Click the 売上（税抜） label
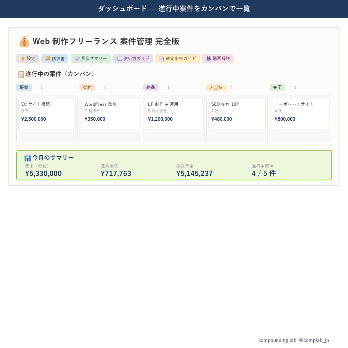 37,166
